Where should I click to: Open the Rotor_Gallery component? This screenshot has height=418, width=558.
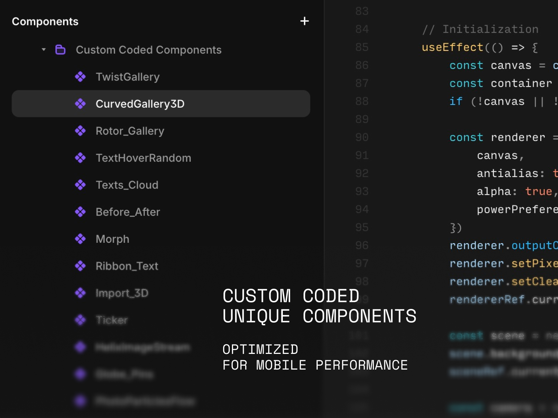point(130,131)
